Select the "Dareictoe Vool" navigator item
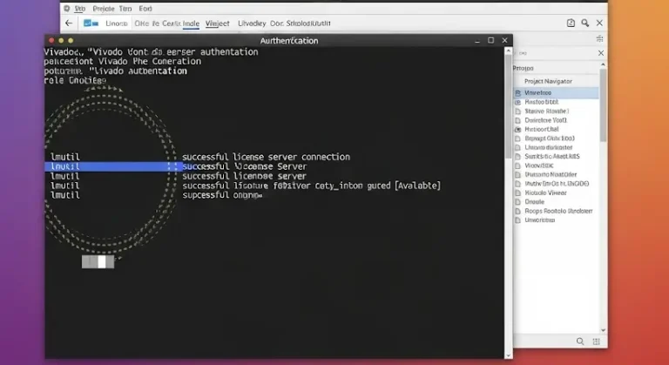Image resolution: width=669 pixels, height=365 pixels. [x=545, y=120]
